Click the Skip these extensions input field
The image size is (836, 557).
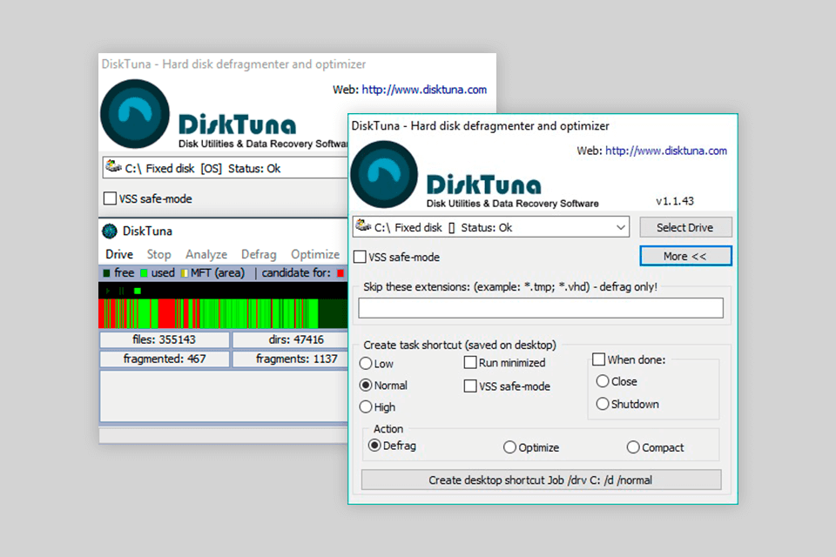tap(541, 307)
